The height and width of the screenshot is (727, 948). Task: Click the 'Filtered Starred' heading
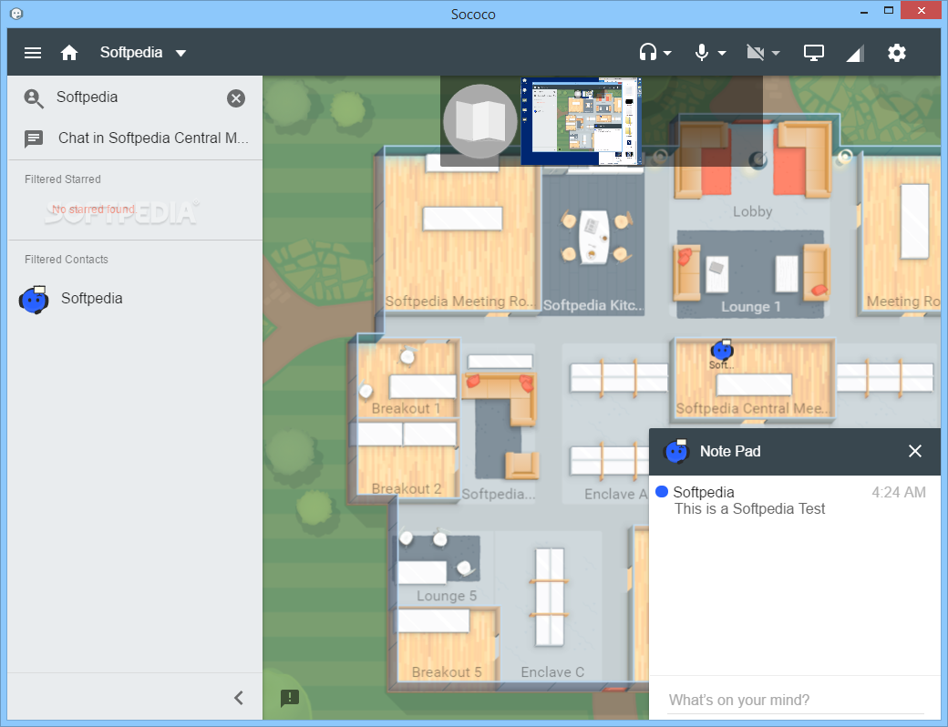[x=63, y=179]
